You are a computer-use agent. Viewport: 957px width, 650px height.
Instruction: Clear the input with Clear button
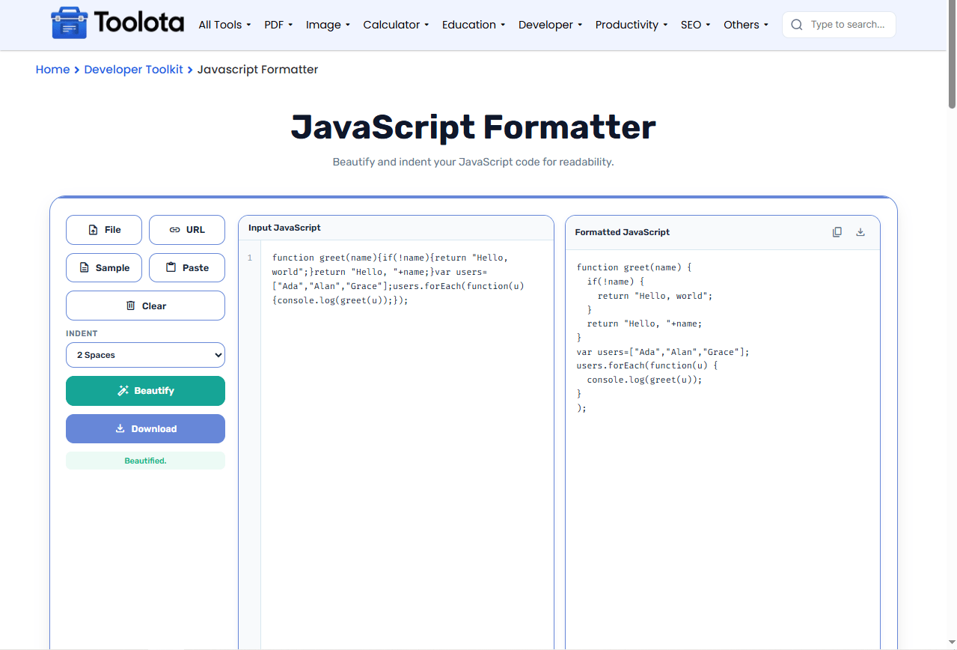coord(145,306)
